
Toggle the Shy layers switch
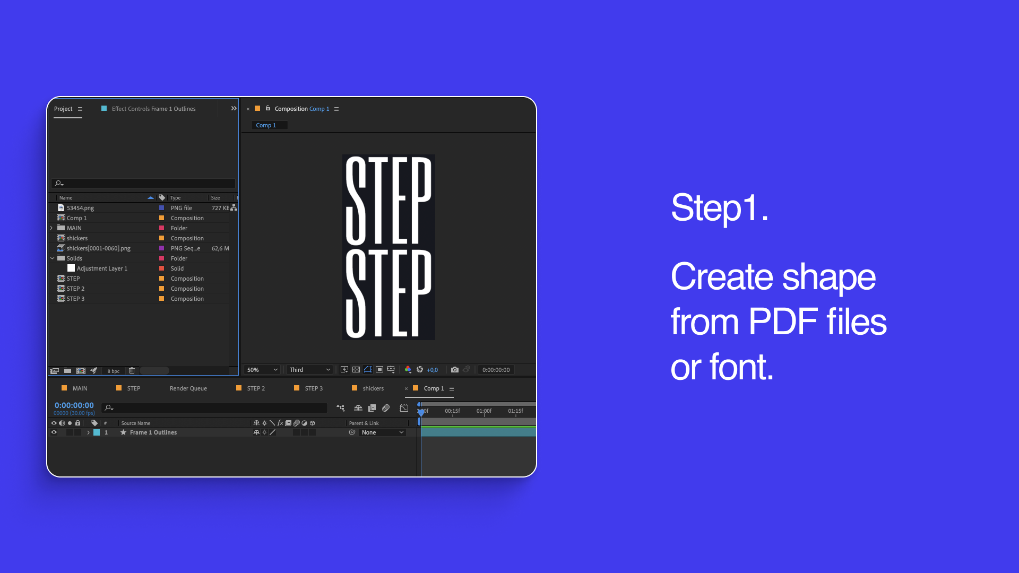(x=358, y=408)
